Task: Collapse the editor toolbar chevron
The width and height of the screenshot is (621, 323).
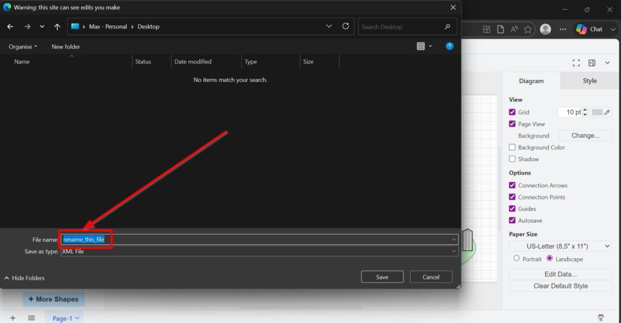Action: pos(607,62)
